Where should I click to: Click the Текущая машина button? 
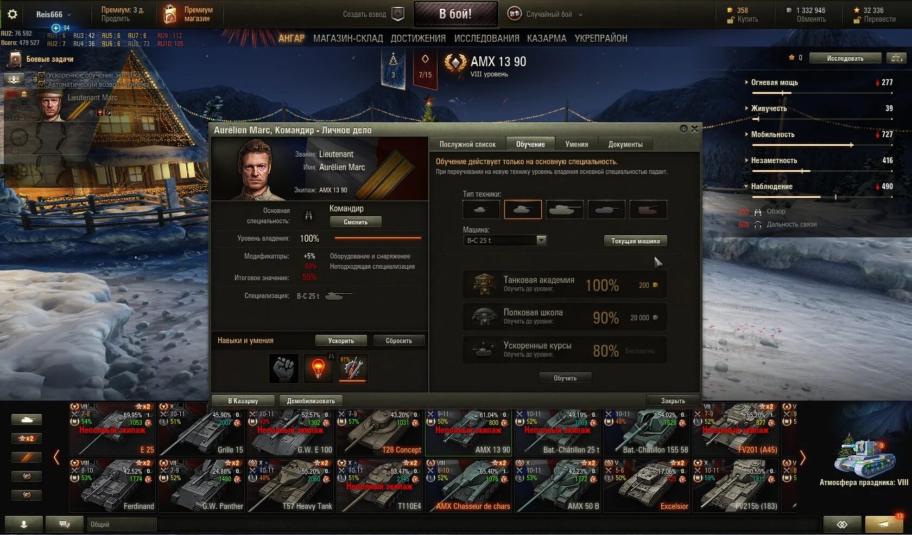tap(636, 241)
